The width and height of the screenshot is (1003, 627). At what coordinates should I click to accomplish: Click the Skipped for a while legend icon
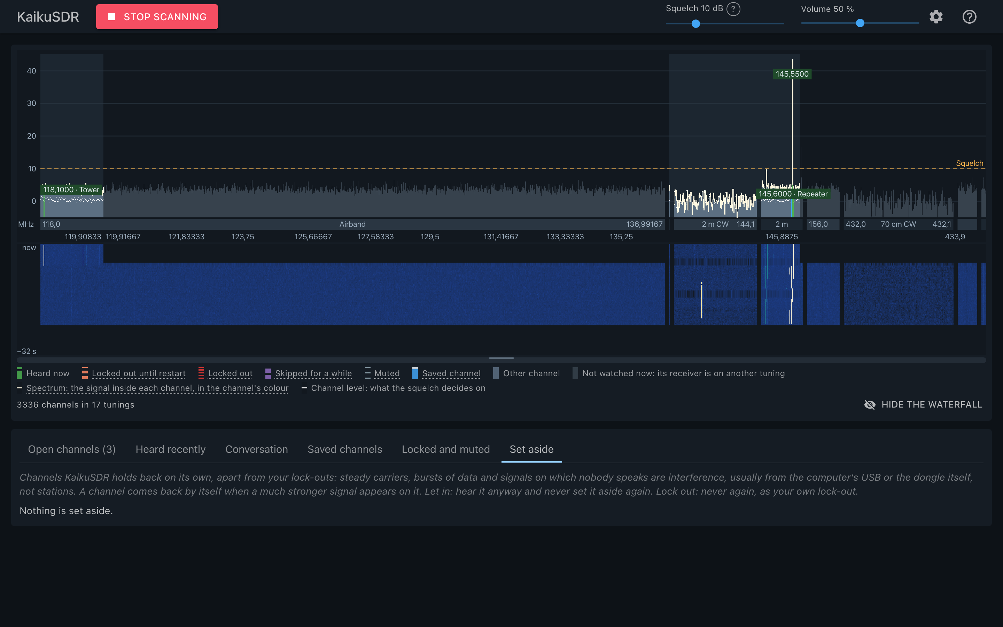268,373
